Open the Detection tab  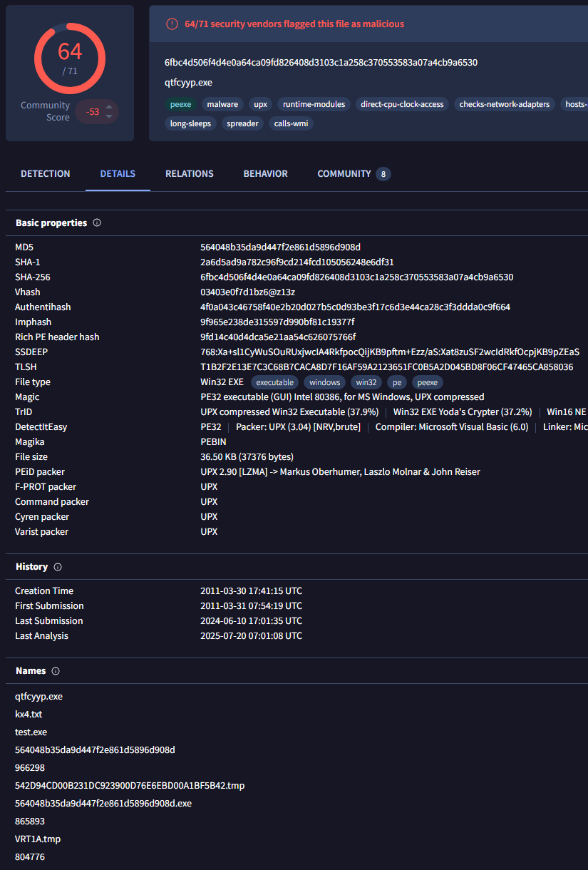(x=46, y=174)
